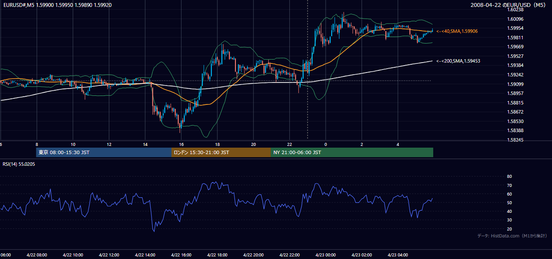Select the 4/23 02:00 bottom time label

coord(362,255)
